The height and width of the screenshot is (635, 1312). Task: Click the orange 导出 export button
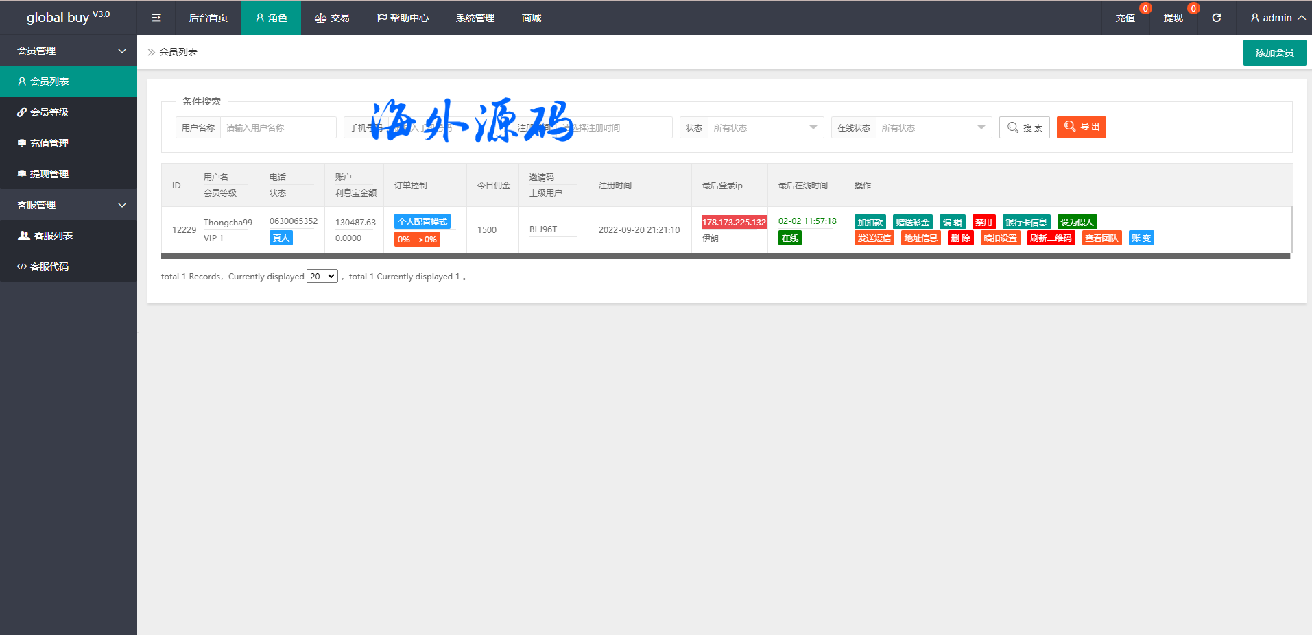(x=1081, y=127)
